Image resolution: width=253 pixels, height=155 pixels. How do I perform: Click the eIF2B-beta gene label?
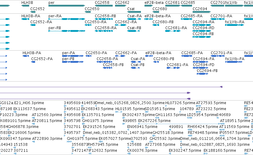(154, 3)
